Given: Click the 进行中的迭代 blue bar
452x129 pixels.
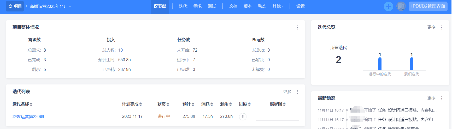Looking at the screenshot, I should (x=380, y=64).
